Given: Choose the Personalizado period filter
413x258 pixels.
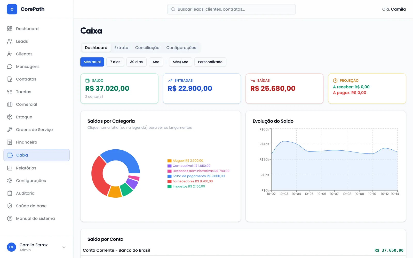Looking at the screenshot, I should [210, 62].
